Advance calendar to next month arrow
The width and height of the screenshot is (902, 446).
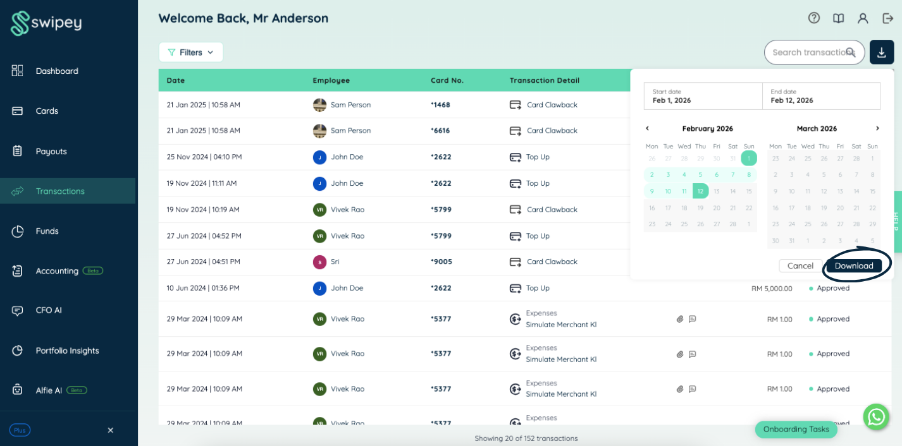pos(877,128)
